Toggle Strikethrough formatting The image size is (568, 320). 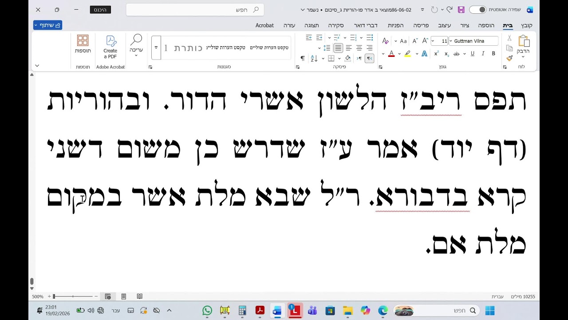pyautogui.click(x=457, y=53)
